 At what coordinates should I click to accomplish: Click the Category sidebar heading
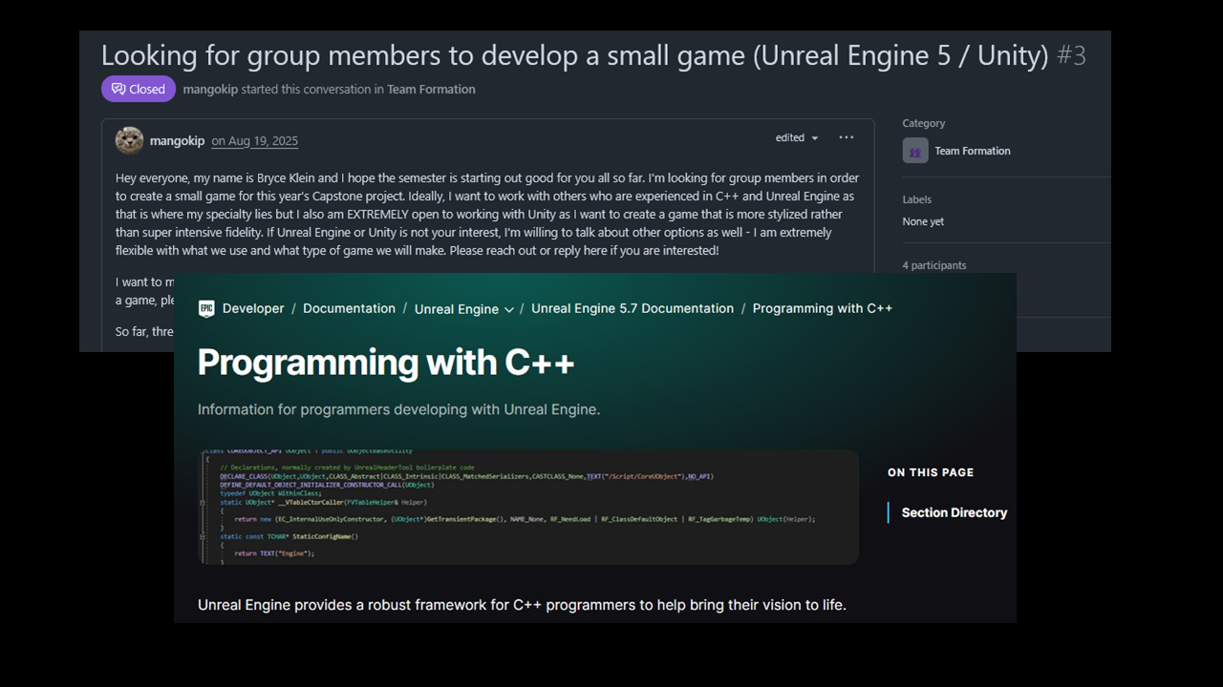pyautogui.click(x=923, y=123)
